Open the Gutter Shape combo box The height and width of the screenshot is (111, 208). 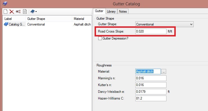click(164, 24)
